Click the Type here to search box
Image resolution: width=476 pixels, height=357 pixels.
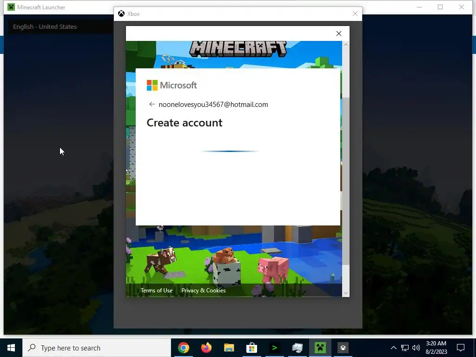point(97,348)
